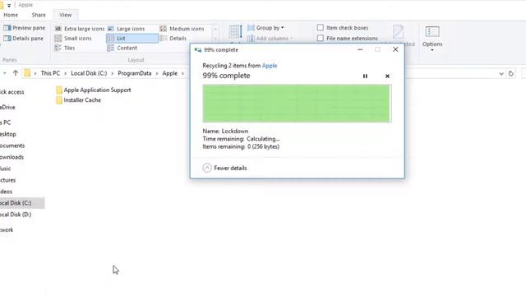The image size is (526, 296).
Task: Expand the Options dropdown arrow
Action: [x=432, y=50]
